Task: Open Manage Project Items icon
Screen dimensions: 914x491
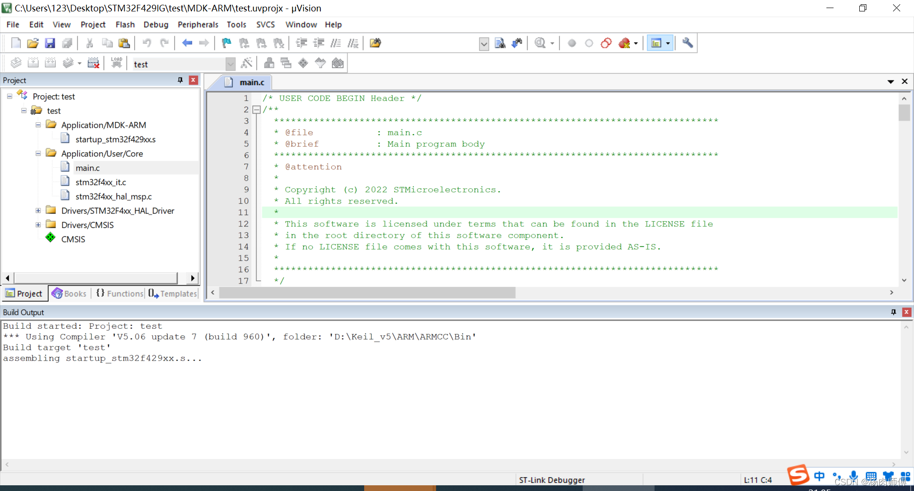Action: pyautogui.click(x=269, y=63)
